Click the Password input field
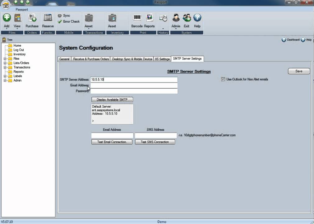Viewport: 314px width, 224px height. (134, 91)
